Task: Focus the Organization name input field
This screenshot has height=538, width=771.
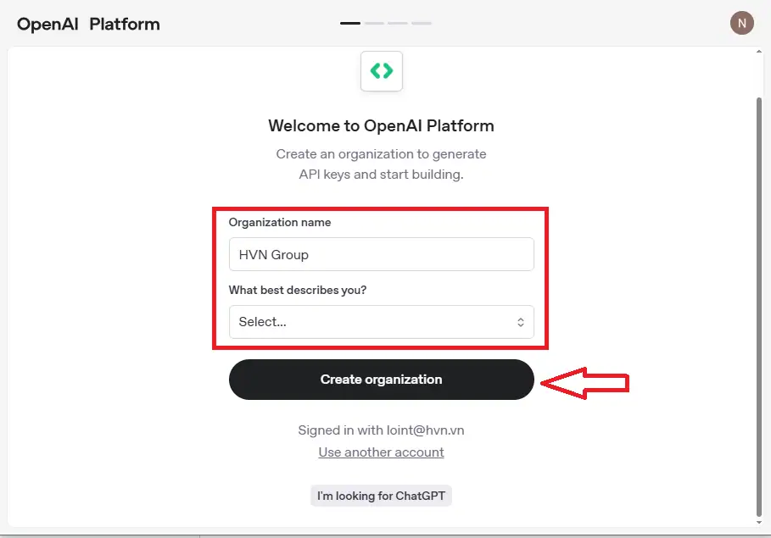Action: point(381,254)
